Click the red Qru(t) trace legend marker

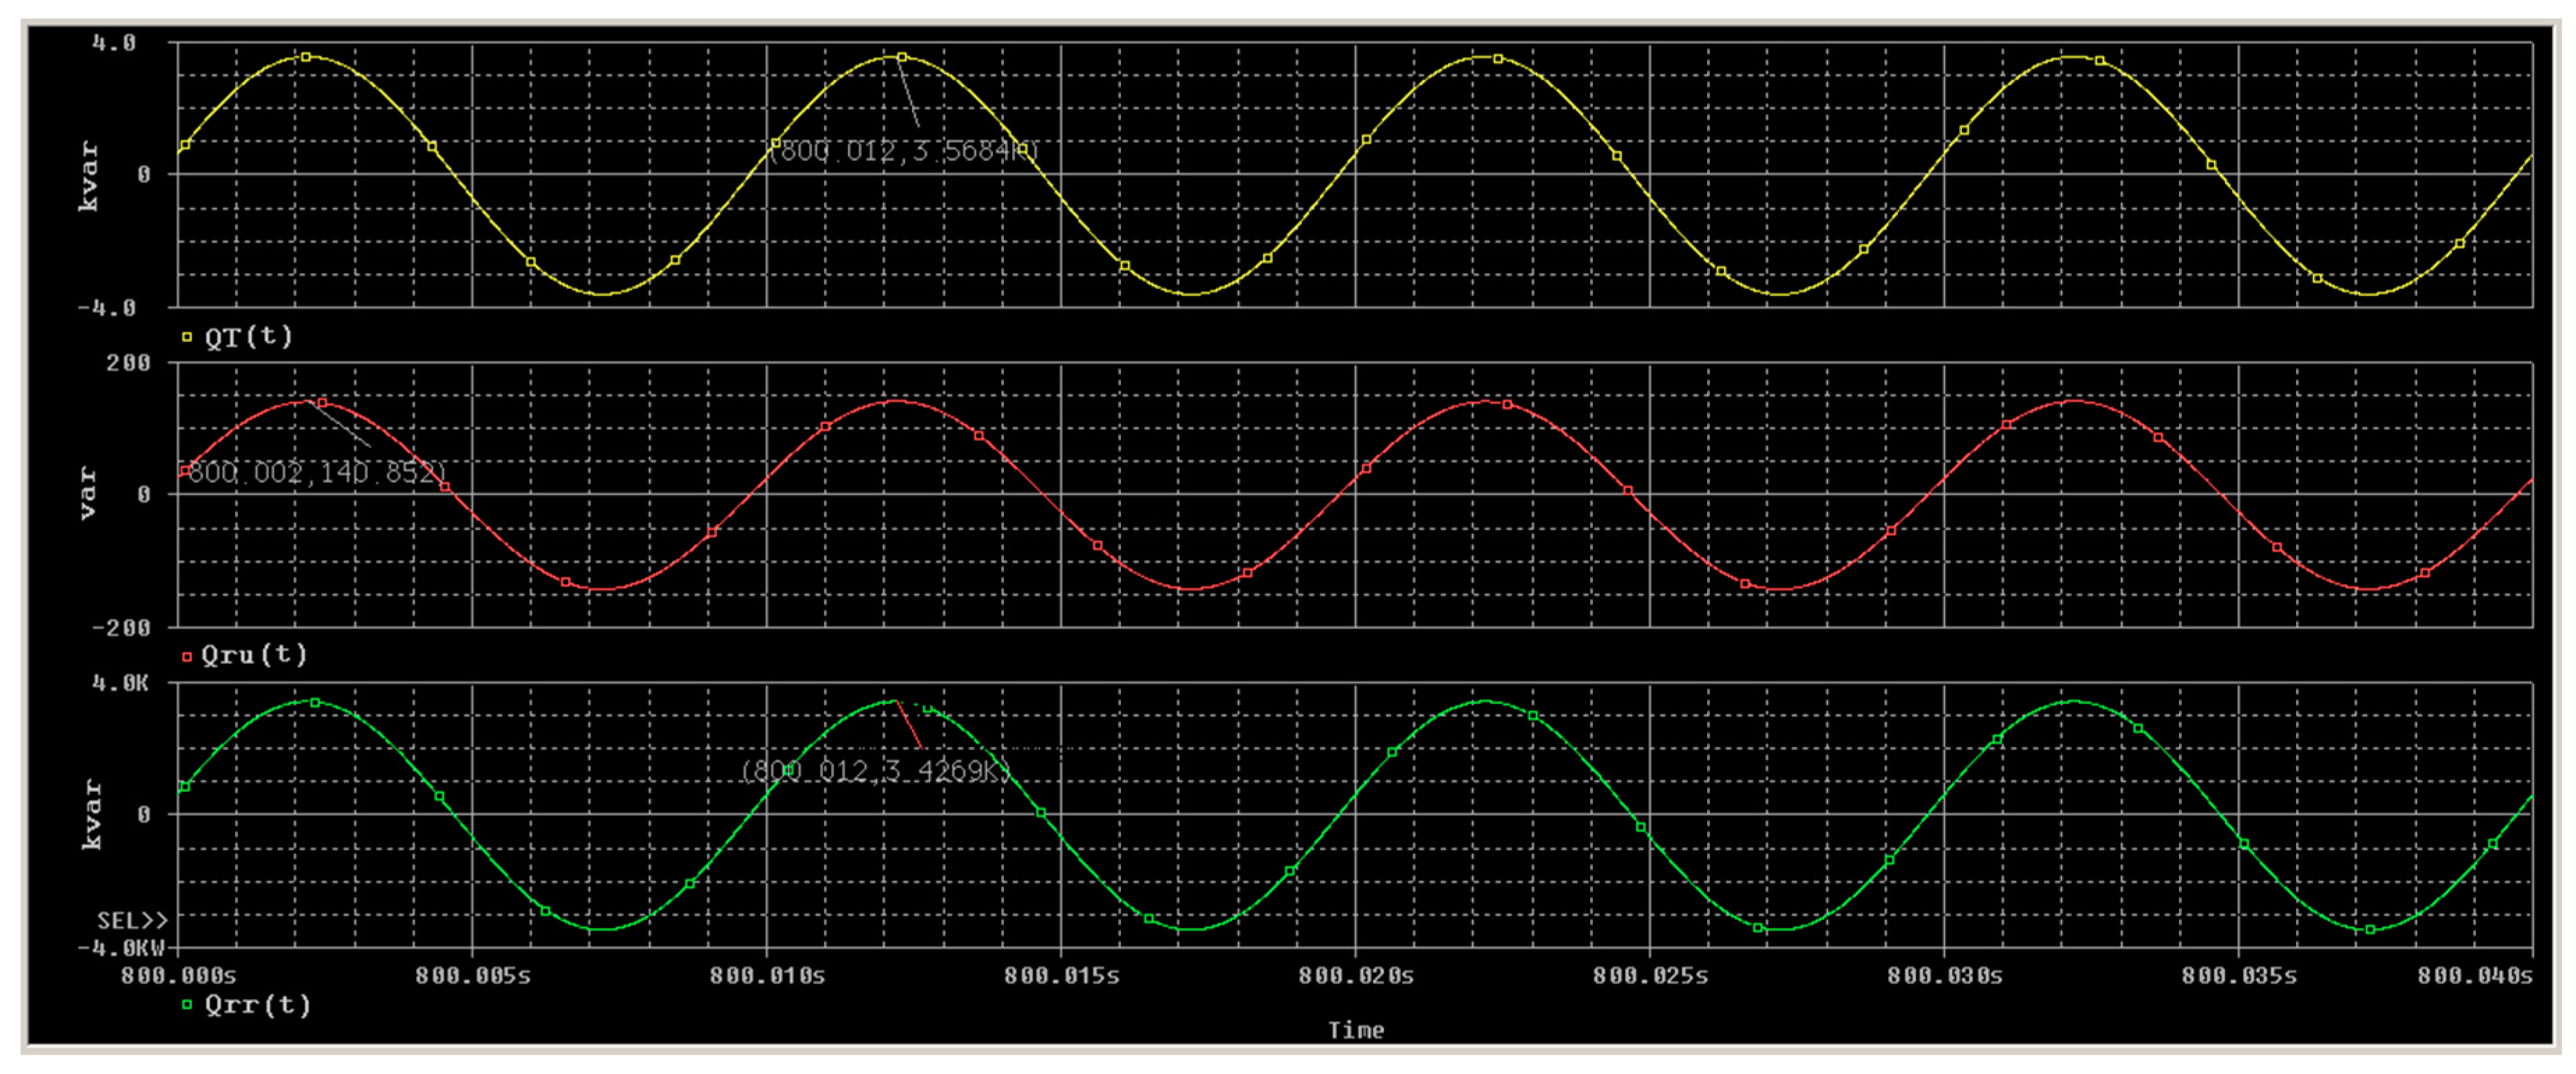pos(186,656)
